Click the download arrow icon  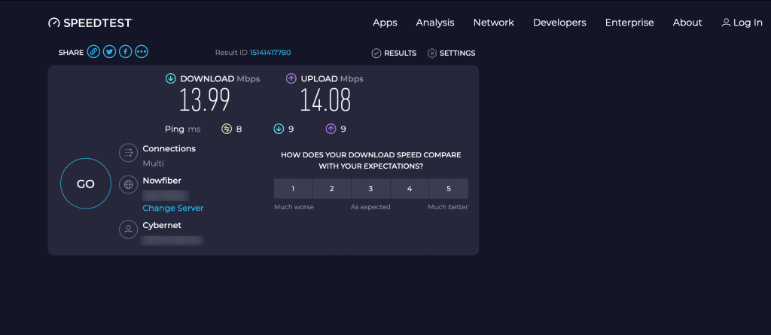click(171, 78)
